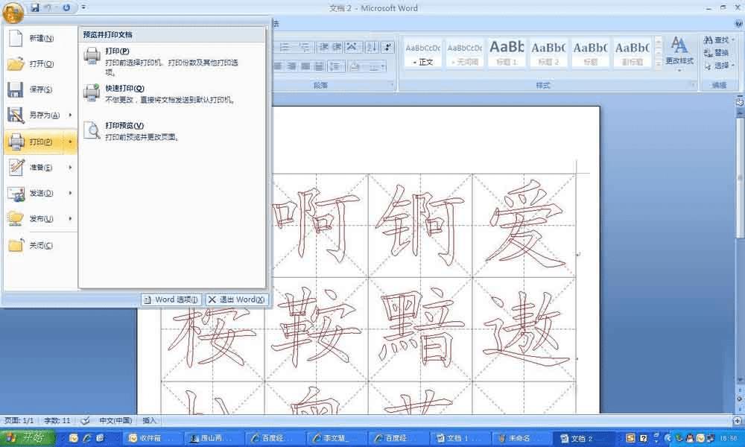Viewport: 745px width, 447px height.
Task: Apply the 无间隔 style thumbnail
Action: click(x=465, y=53)
